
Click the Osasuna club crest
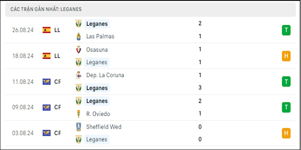pyautogui.click(x=79, y=50)
